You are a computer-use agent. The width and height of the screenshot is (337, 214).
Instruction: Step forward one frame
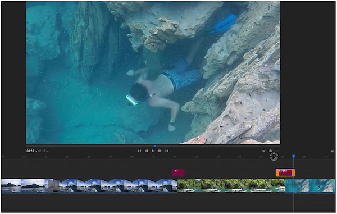click(x=160, y=151)
